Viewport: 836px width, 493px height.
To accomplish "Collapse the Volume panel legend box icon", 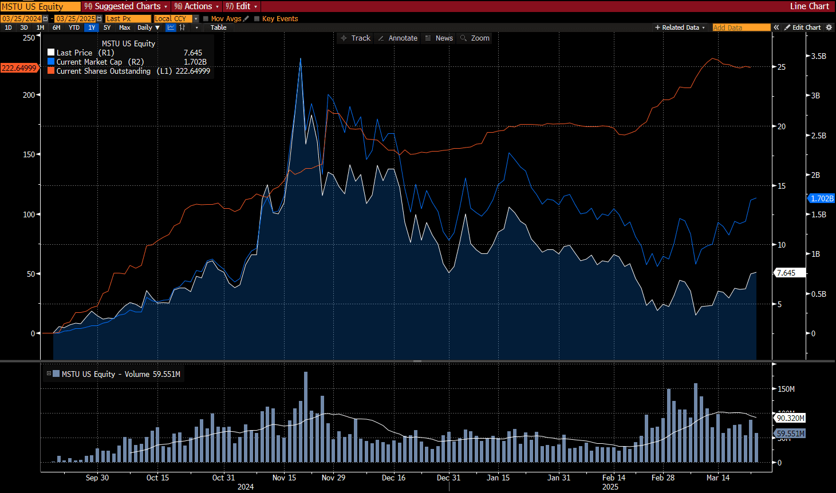I will tap(49, 373).
